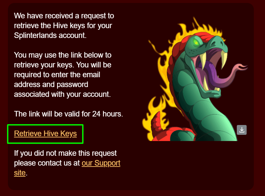Click the "24 hours" text
Screen dimensions: 265x196
tap(108, 114)
